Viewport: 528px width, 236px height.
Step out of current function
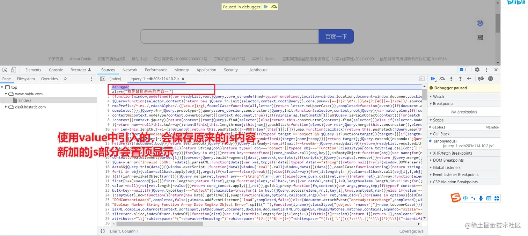(x=460, y=79)
